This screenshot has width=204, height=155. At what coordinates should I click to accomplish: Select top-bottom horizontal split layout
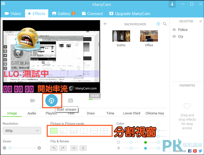point(94,131)
